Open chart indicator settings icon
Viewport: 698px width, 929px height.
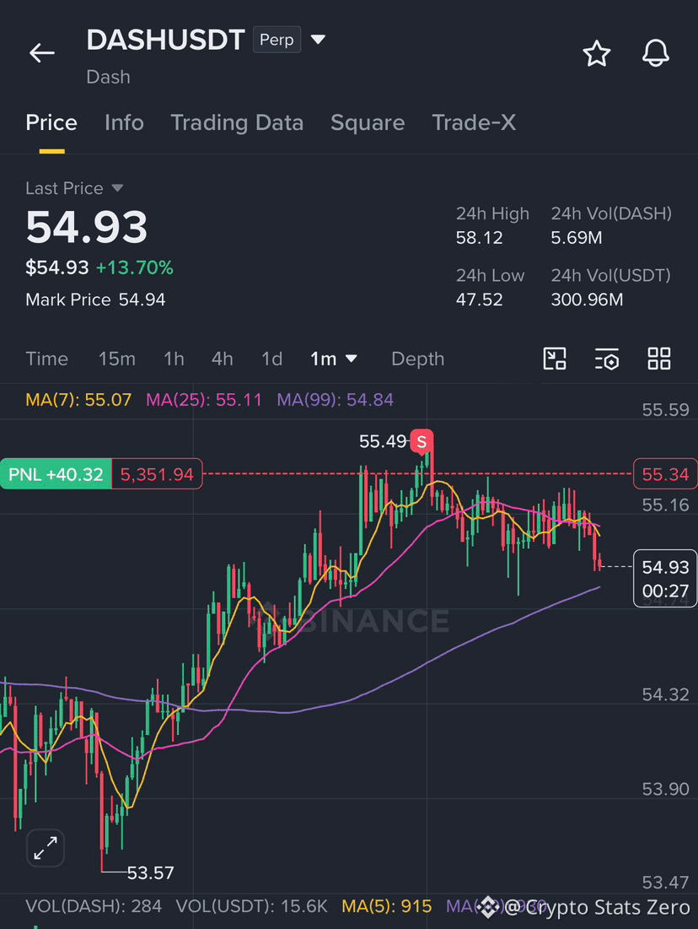point(607,359)
